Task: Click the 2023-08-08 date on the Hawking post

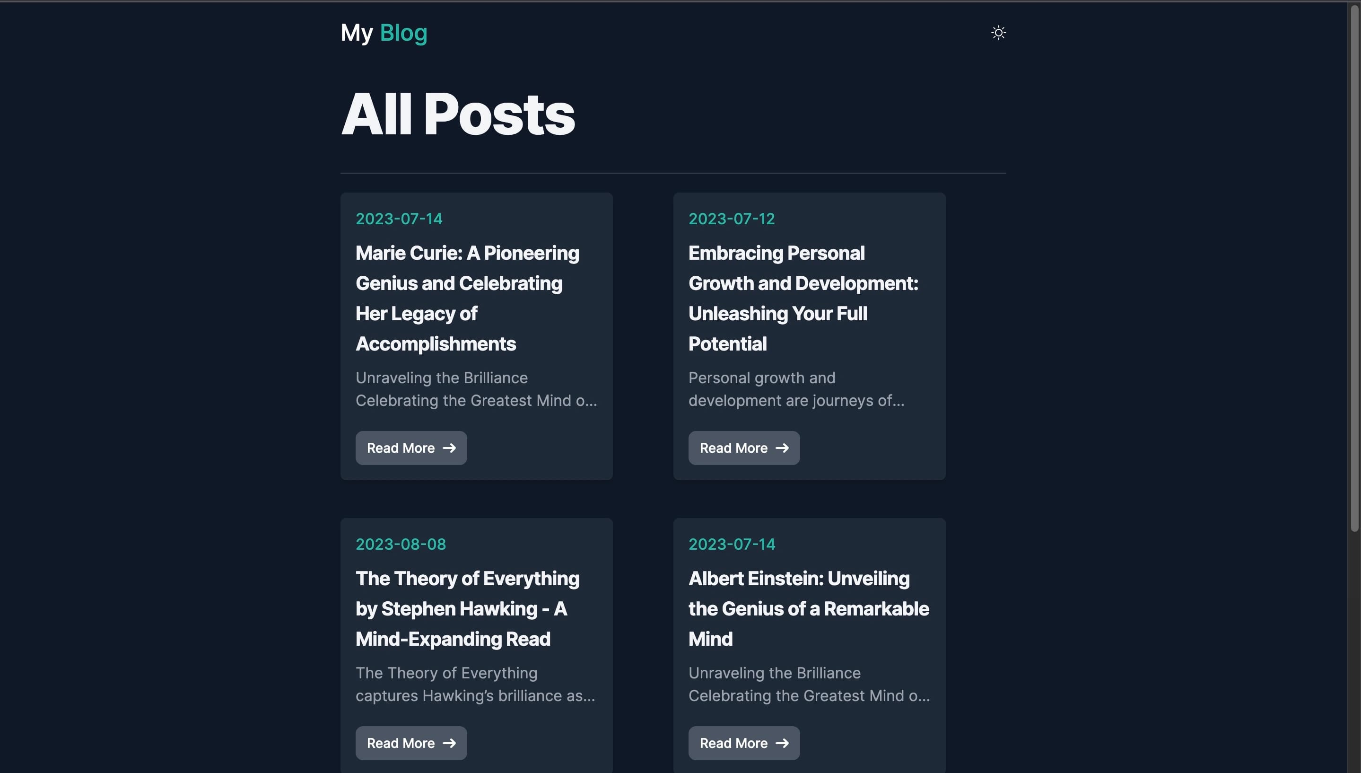Action: coord(401,544)
